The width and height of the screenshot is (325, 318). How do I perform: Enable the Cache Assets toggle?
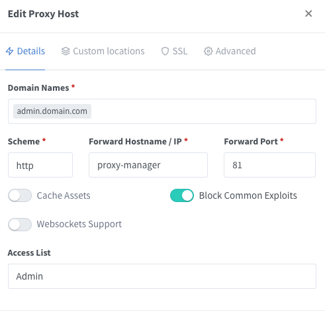(x=20, y=195)
